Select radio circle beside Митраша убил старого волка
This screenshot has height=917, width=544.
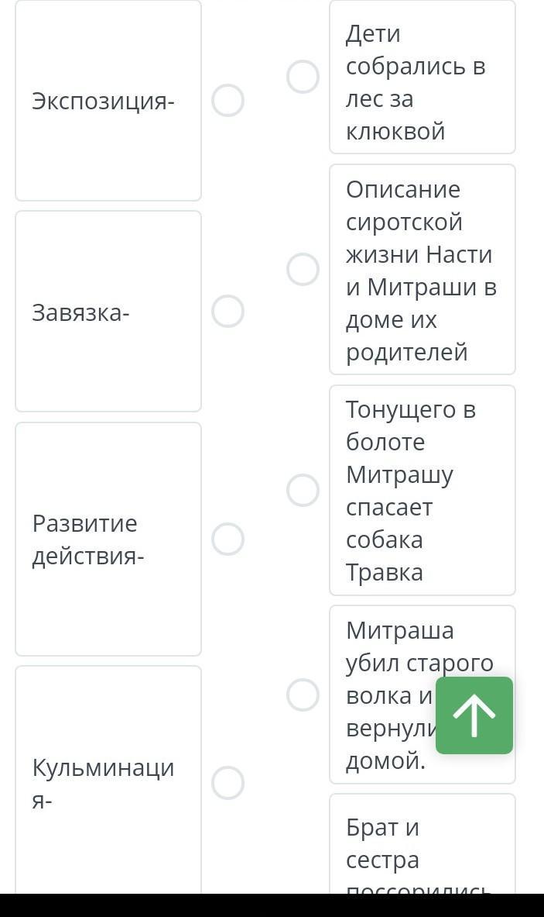[x=303, y=695]
